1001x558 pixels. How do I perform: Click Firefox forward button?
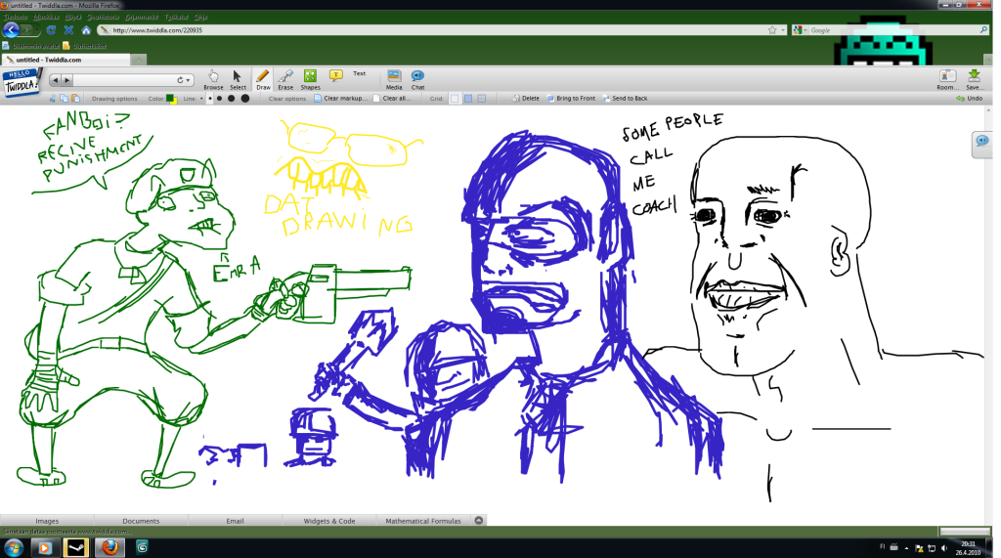coord(26,30)
